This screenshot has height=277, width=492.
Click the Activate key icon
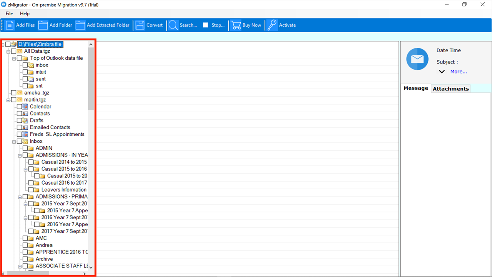272,25
